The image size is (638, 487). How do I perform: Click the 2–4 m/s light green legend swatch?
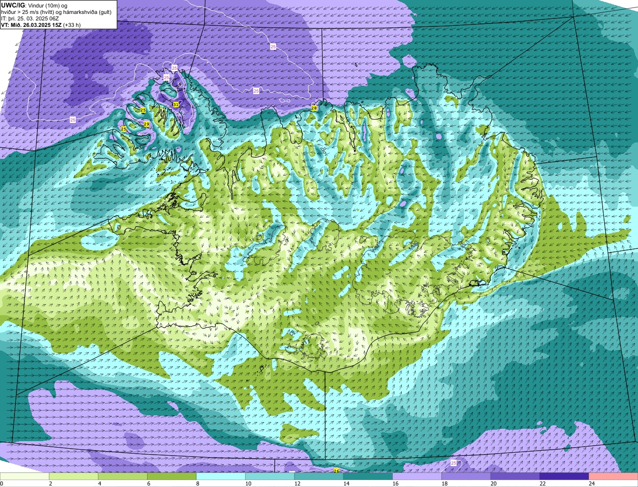(x=74, y=476)
